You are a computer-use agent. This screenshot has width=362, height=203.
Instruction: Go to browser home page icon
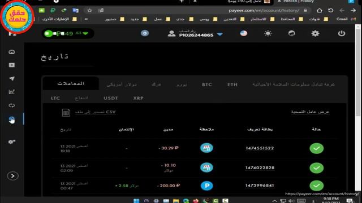(319, 10)
